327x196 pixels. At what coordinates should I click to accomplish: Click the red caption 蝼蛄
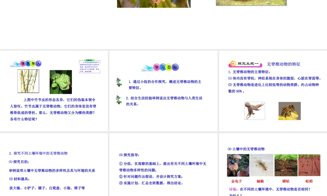coord(286,181)
